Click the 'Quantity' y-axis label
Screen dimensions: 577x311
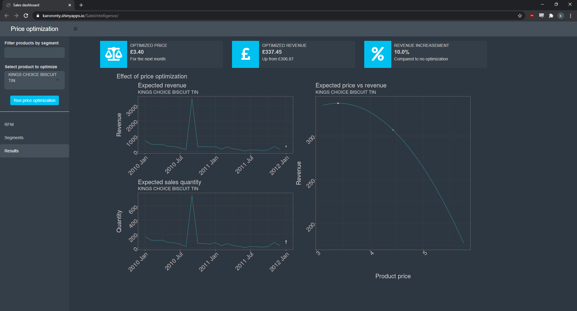119,221
